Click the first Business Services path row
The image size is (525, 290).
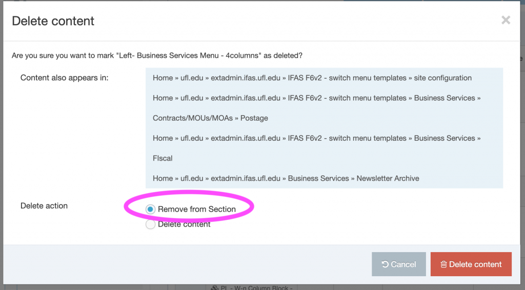316,98
